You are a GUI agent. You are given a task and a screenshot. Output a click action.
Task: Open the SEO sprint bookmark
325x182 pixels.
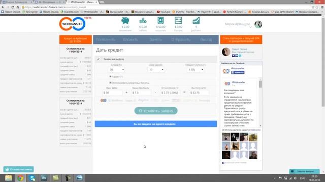pos(30,12)
